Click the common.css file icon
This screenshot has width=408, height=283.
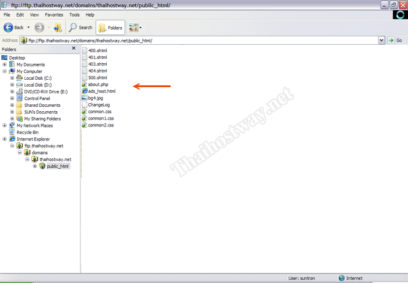(84, 112)
